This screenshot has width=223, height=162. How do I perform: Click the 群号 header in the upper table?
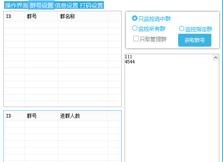pyautogui.click(x=41, y=16)
